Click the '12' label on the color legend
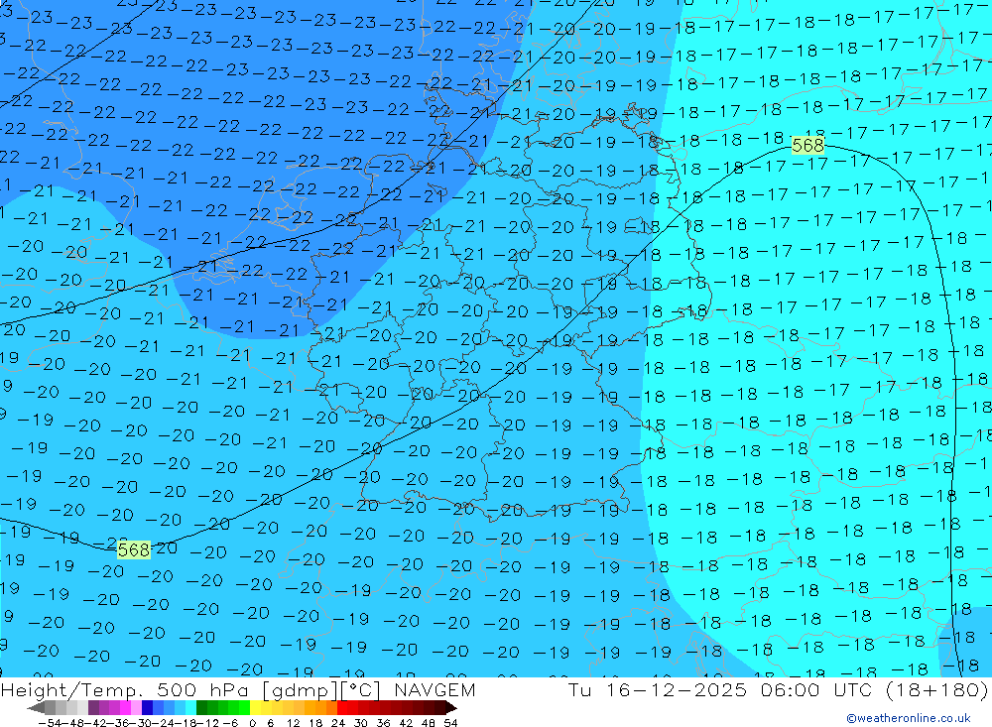The image size is (992, 727). [294, 723]
